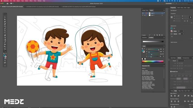This screenshot has height=108, width=193.
Task: Open the Gradient panel menu icon
Action: coord(164,37)
